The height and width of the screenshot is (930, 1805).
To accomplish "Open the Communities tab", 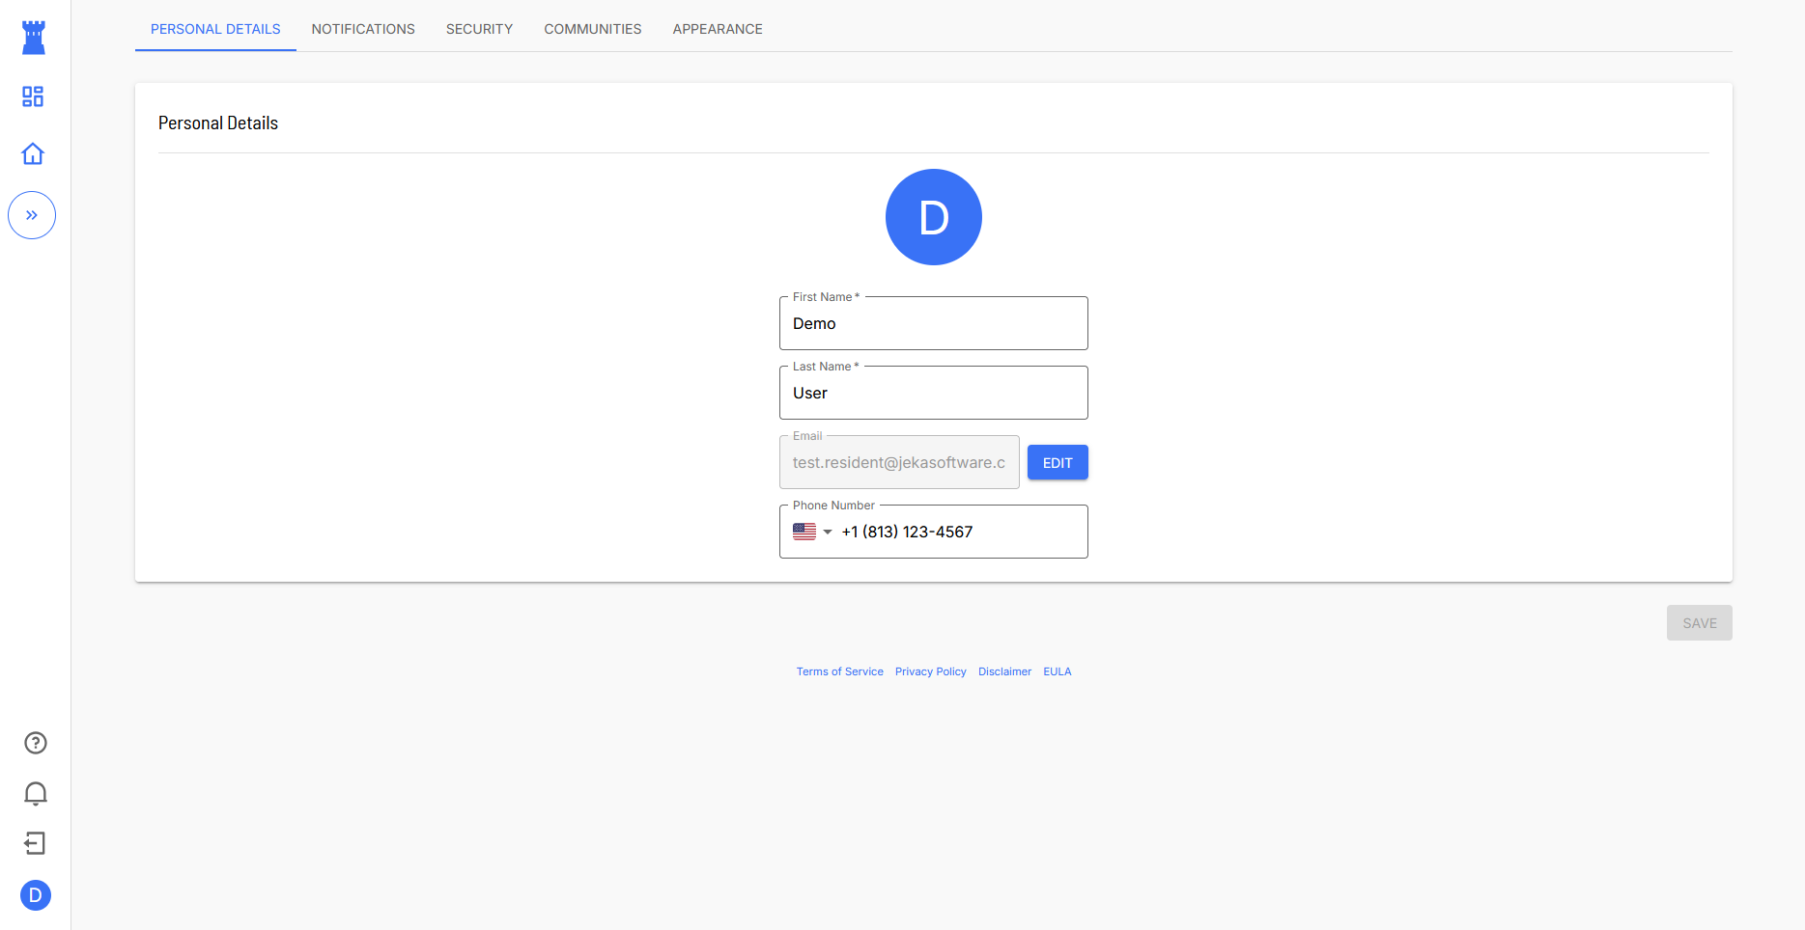I will (592, 29).
